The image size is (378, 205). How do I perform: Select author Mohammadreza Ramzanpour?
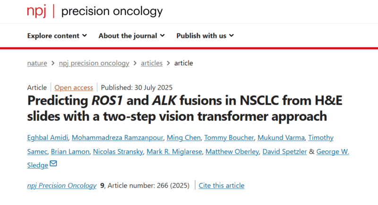click(117, 138)
